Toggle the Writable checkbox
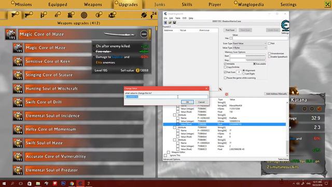Screen dimensions: 332x187 click(225, 64)
